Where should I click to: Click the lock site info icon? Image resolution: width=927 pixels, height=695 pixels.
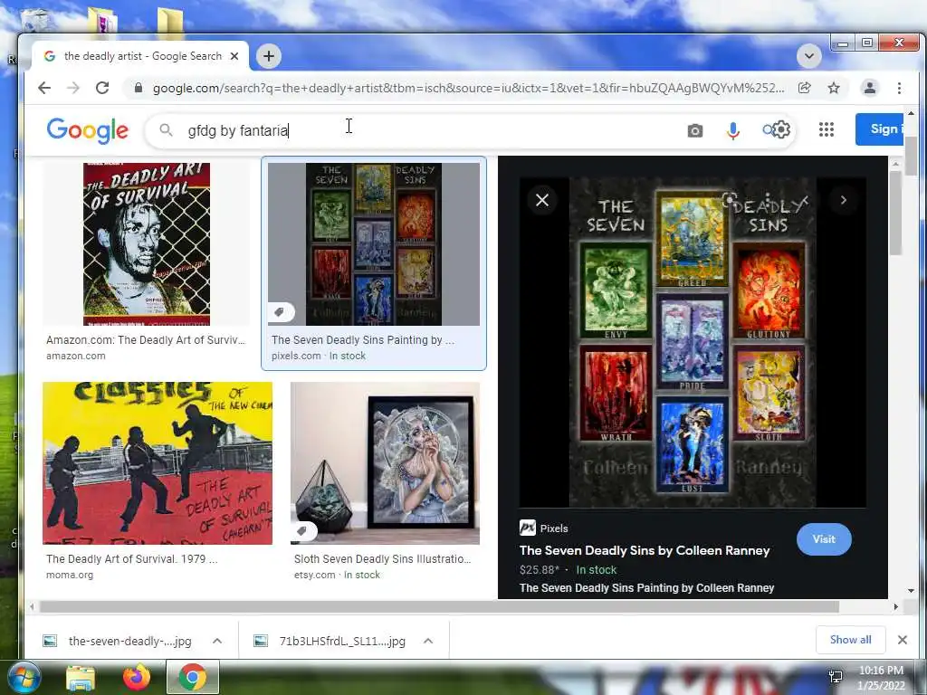pyautogui.click(x=139, y=88)
